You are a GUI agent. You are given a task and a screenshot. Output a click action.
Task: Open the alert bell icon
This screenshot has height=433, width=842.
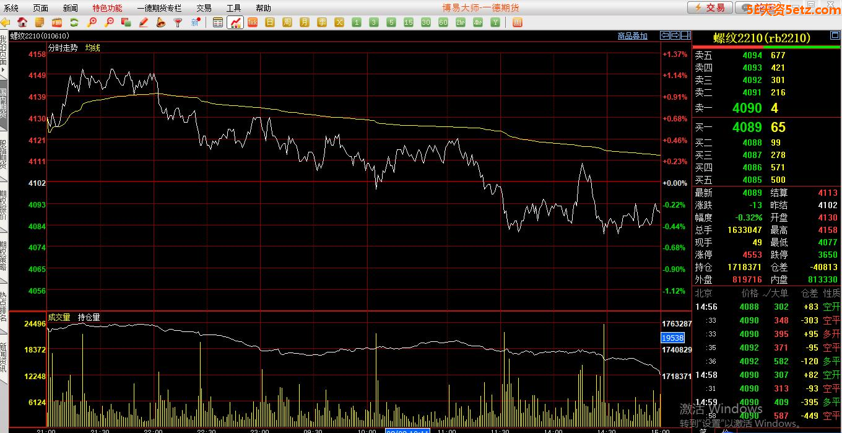(161, 22)
